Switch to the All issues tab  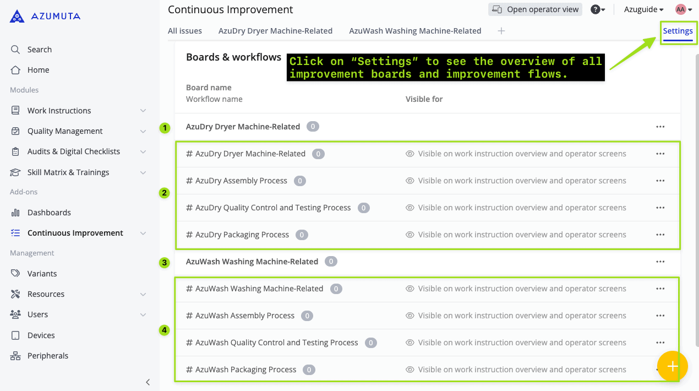(184, 31)
